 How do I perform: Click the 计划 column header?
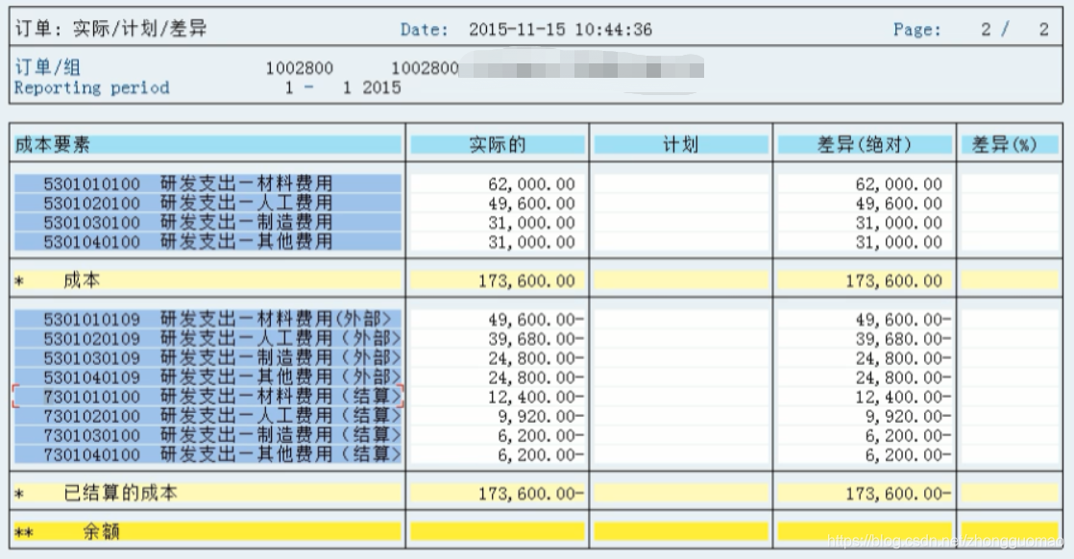tap(681, 144)
